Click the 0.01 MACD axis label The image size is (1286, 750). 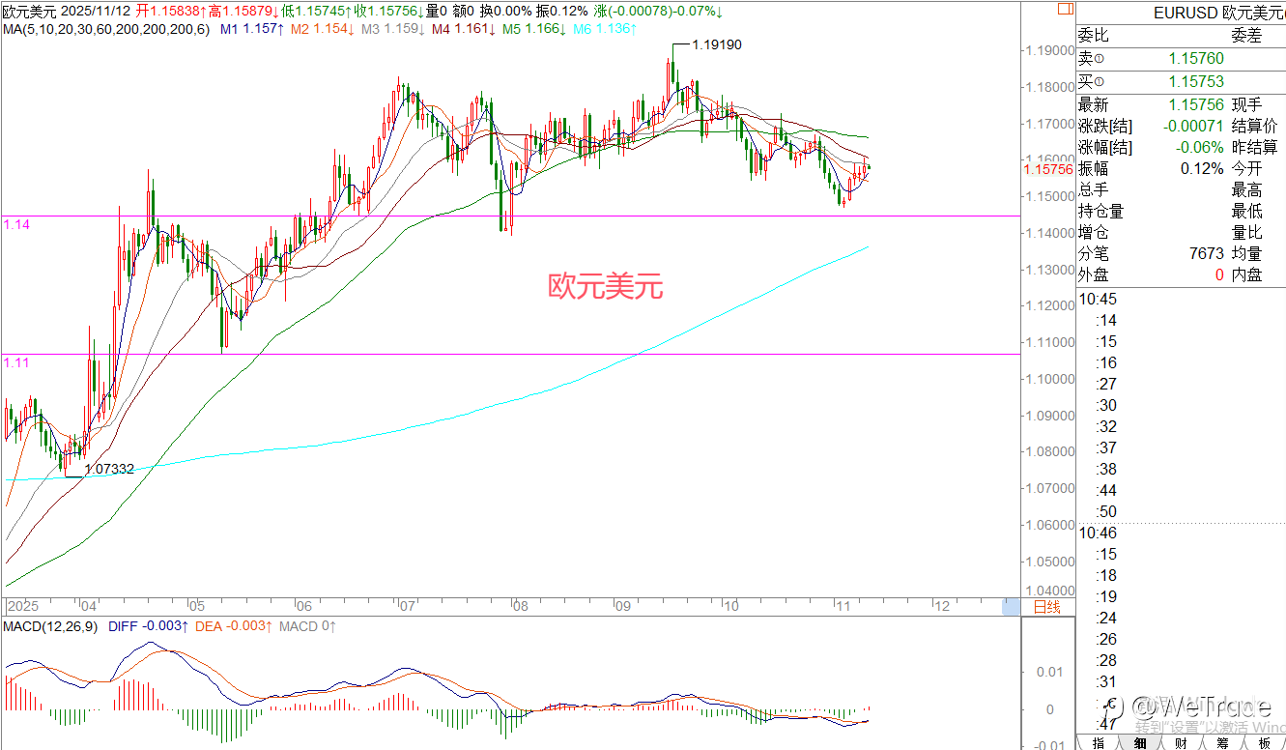point(1047,671)
